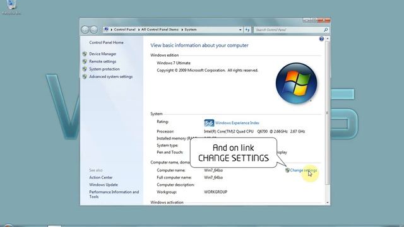Click the vertical scrollbar thumb
Screen dimensions: 404x227
[328, 113]
